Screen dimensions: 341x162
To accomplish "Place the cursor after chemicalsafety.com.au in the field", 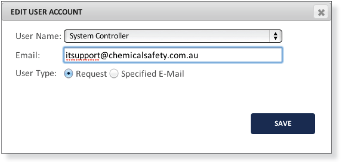I will (199, 55).
